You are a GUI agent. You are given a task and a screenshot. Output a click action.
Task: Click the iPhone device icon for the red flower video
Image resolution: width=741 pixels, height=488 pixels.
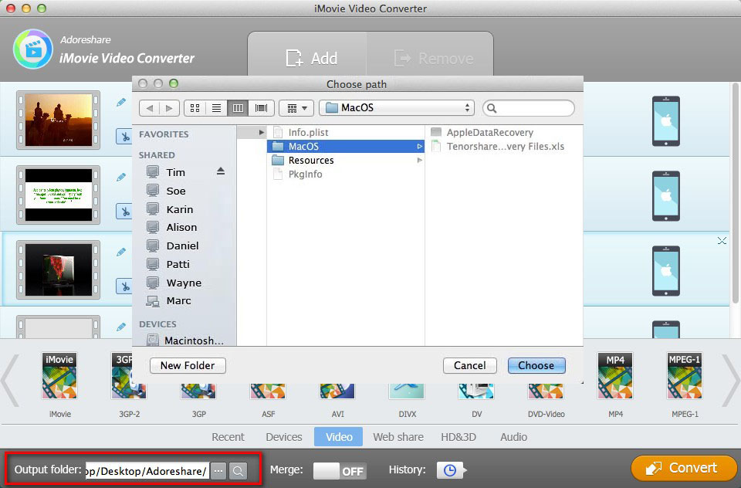pos(666,271)
